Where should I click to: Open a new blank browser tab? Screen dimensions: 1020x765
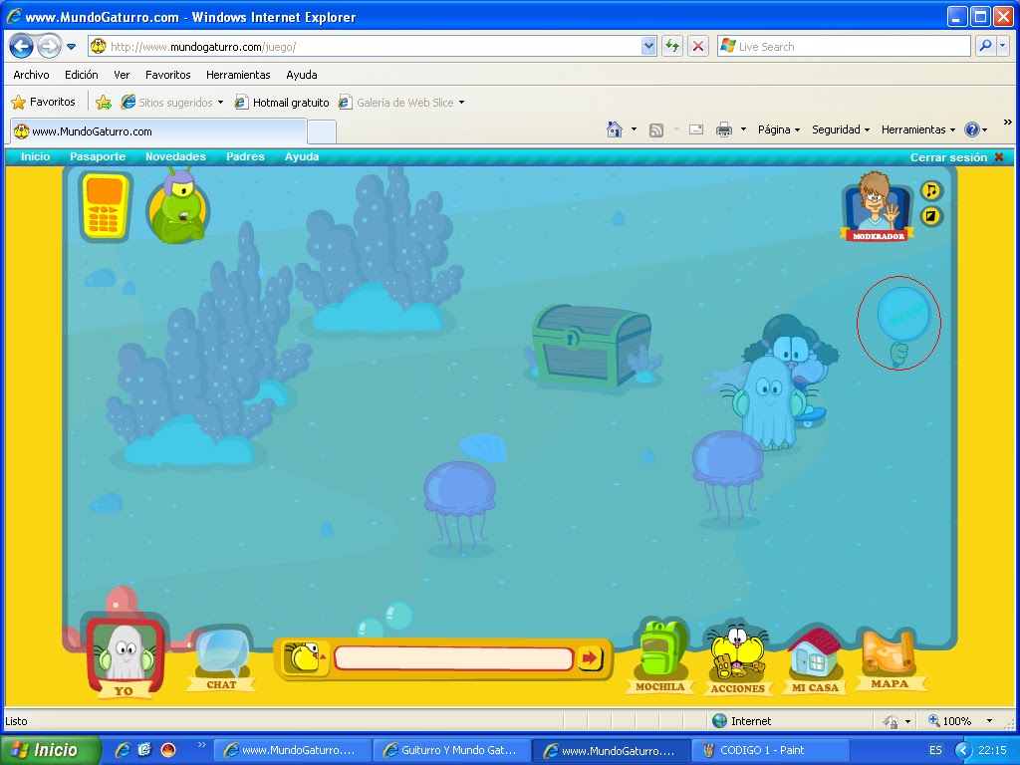[x=322, y=132]
